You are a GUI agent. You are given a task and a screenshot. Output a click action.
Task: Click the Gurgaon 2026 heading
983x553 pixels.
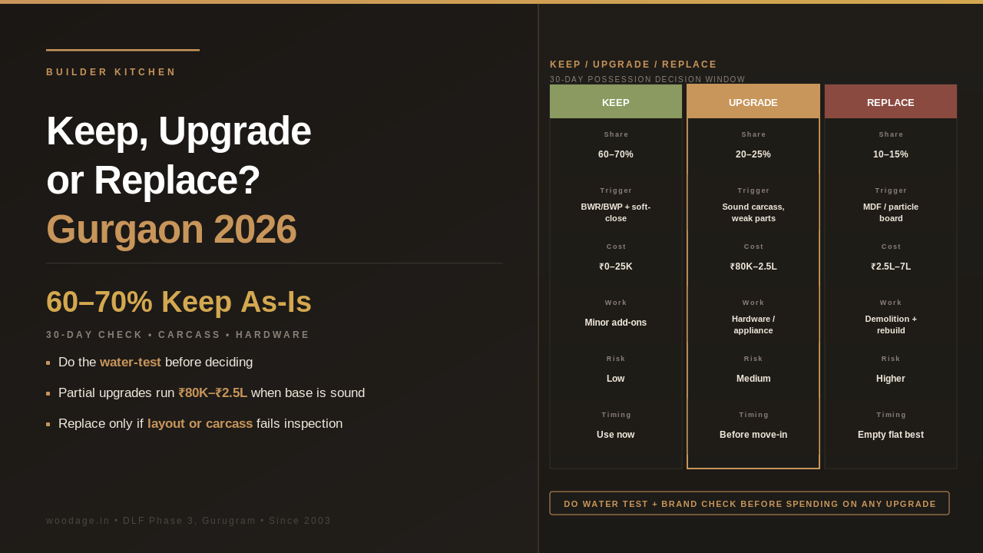(x=171, y=229)
